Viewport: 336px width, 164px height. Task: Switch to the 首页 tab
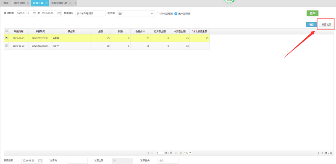coord(6,3)
